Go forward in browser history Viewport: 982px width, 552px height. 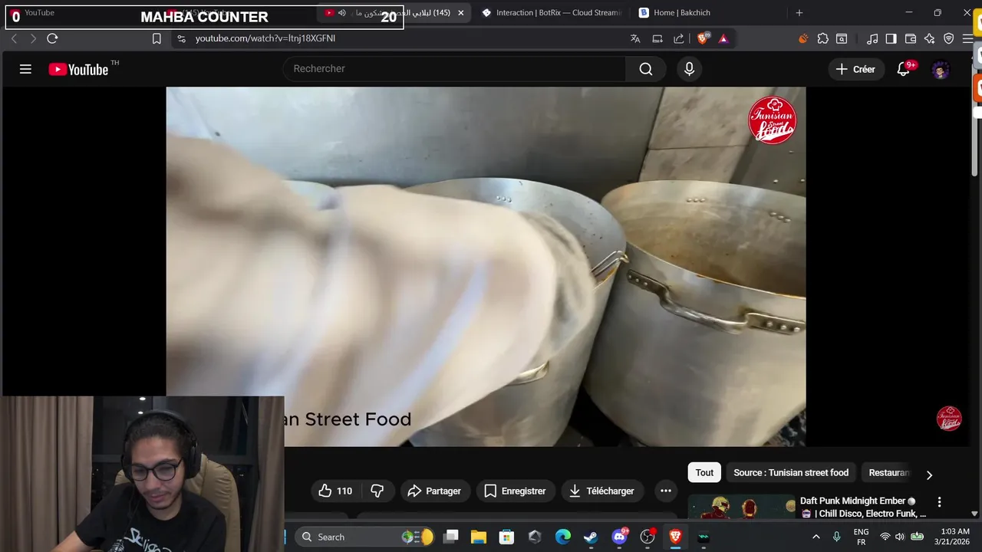pyautogui.click(x=32, y=38)
